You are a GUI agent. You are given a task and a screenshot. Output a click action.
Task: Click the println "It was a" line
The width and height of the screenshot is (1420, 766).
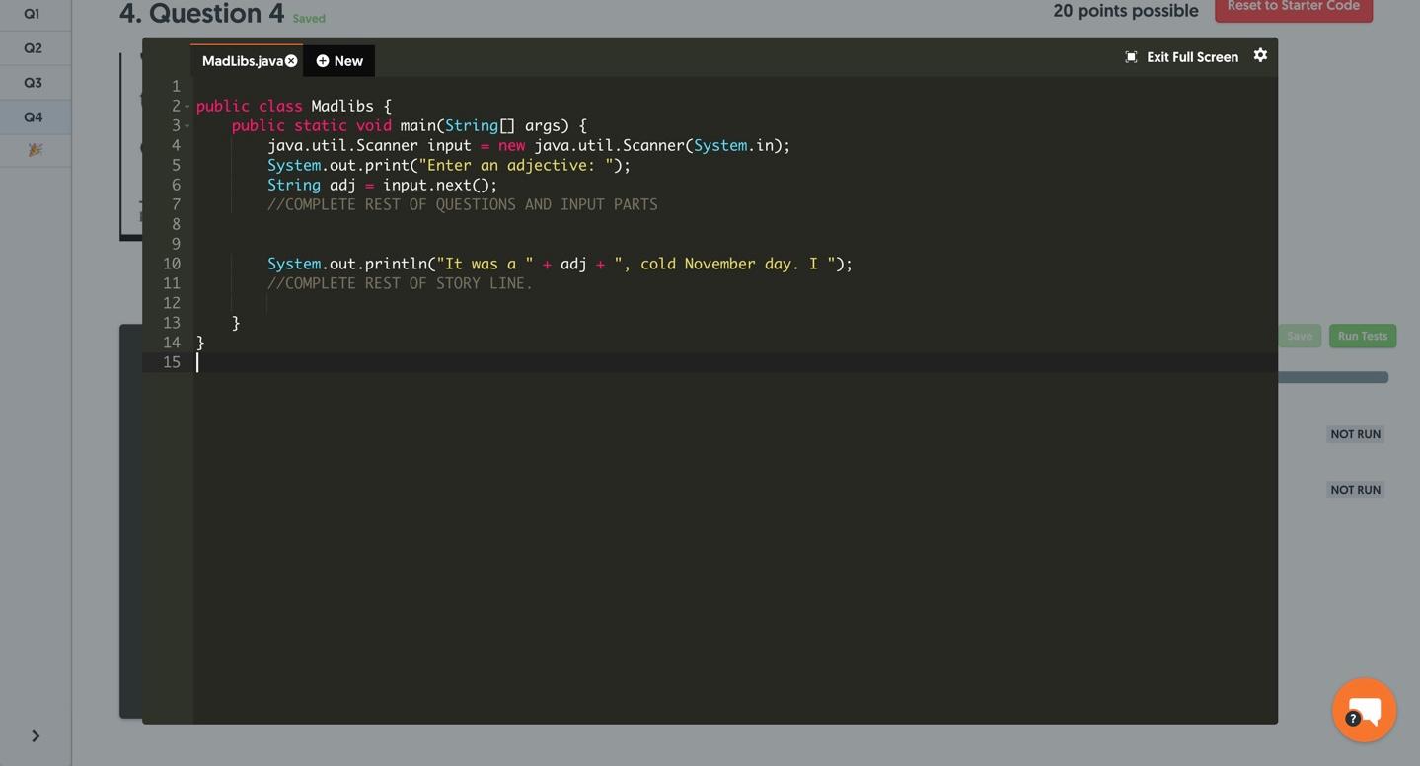click(x=560, y=264)
